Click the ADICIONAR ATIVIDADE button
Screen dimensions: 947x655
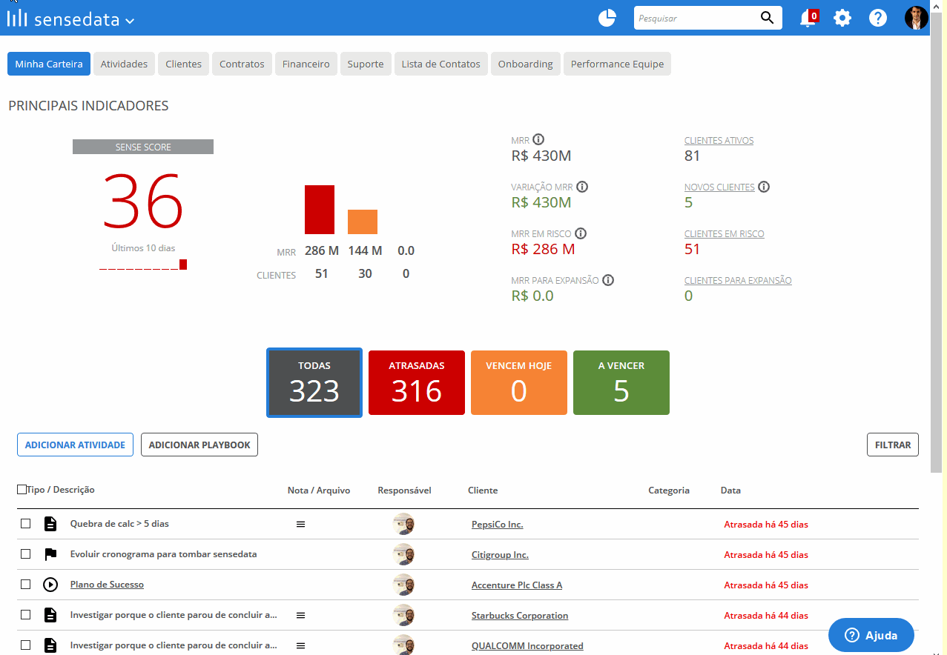point(75,445)
